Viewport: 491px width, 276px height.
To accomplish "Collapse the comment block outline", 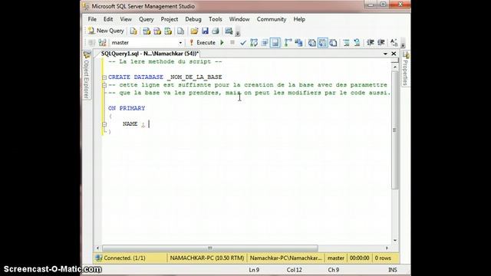I will (104, 85).
